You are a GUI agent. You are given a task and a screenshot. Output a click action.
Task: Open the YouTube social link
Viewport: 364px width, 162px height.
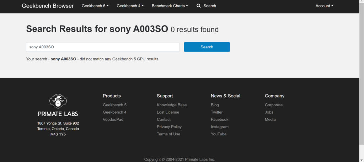tap(219, 134)
